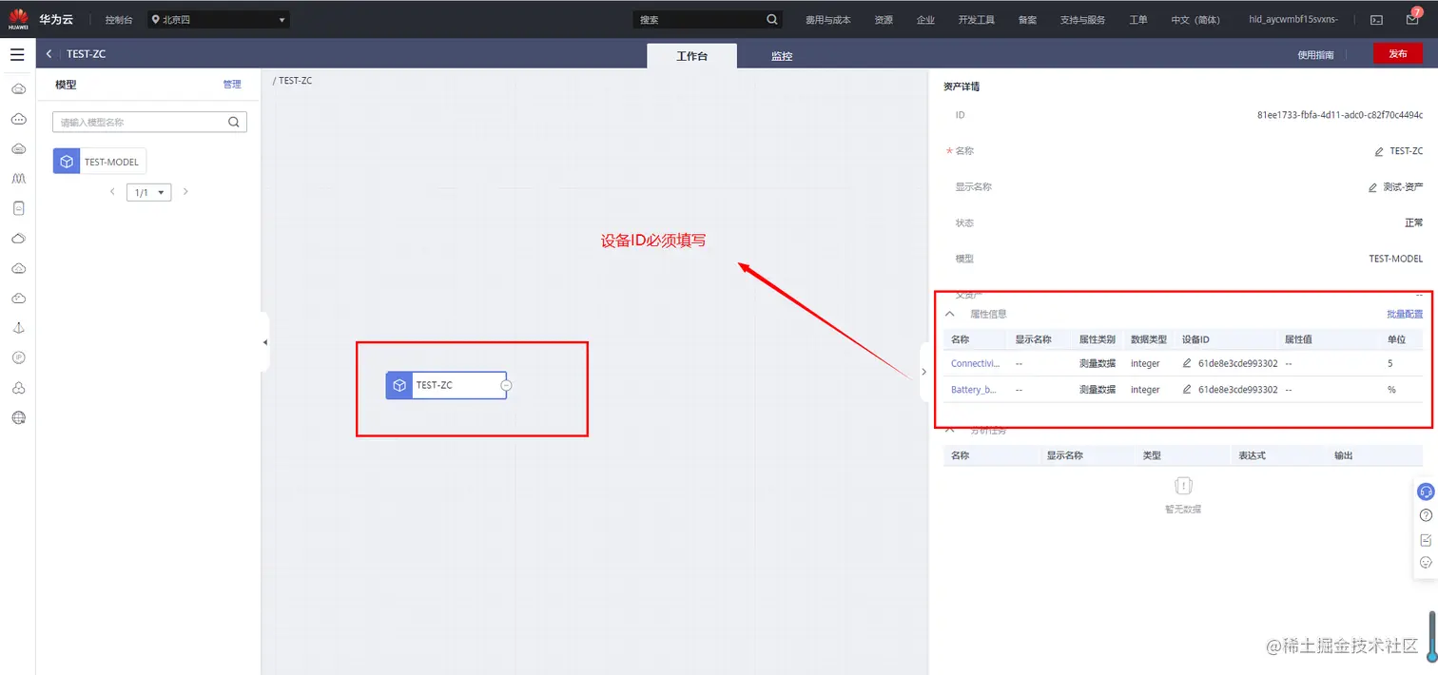
Task: Go to previous page of model list
Action: click(112, 192)
